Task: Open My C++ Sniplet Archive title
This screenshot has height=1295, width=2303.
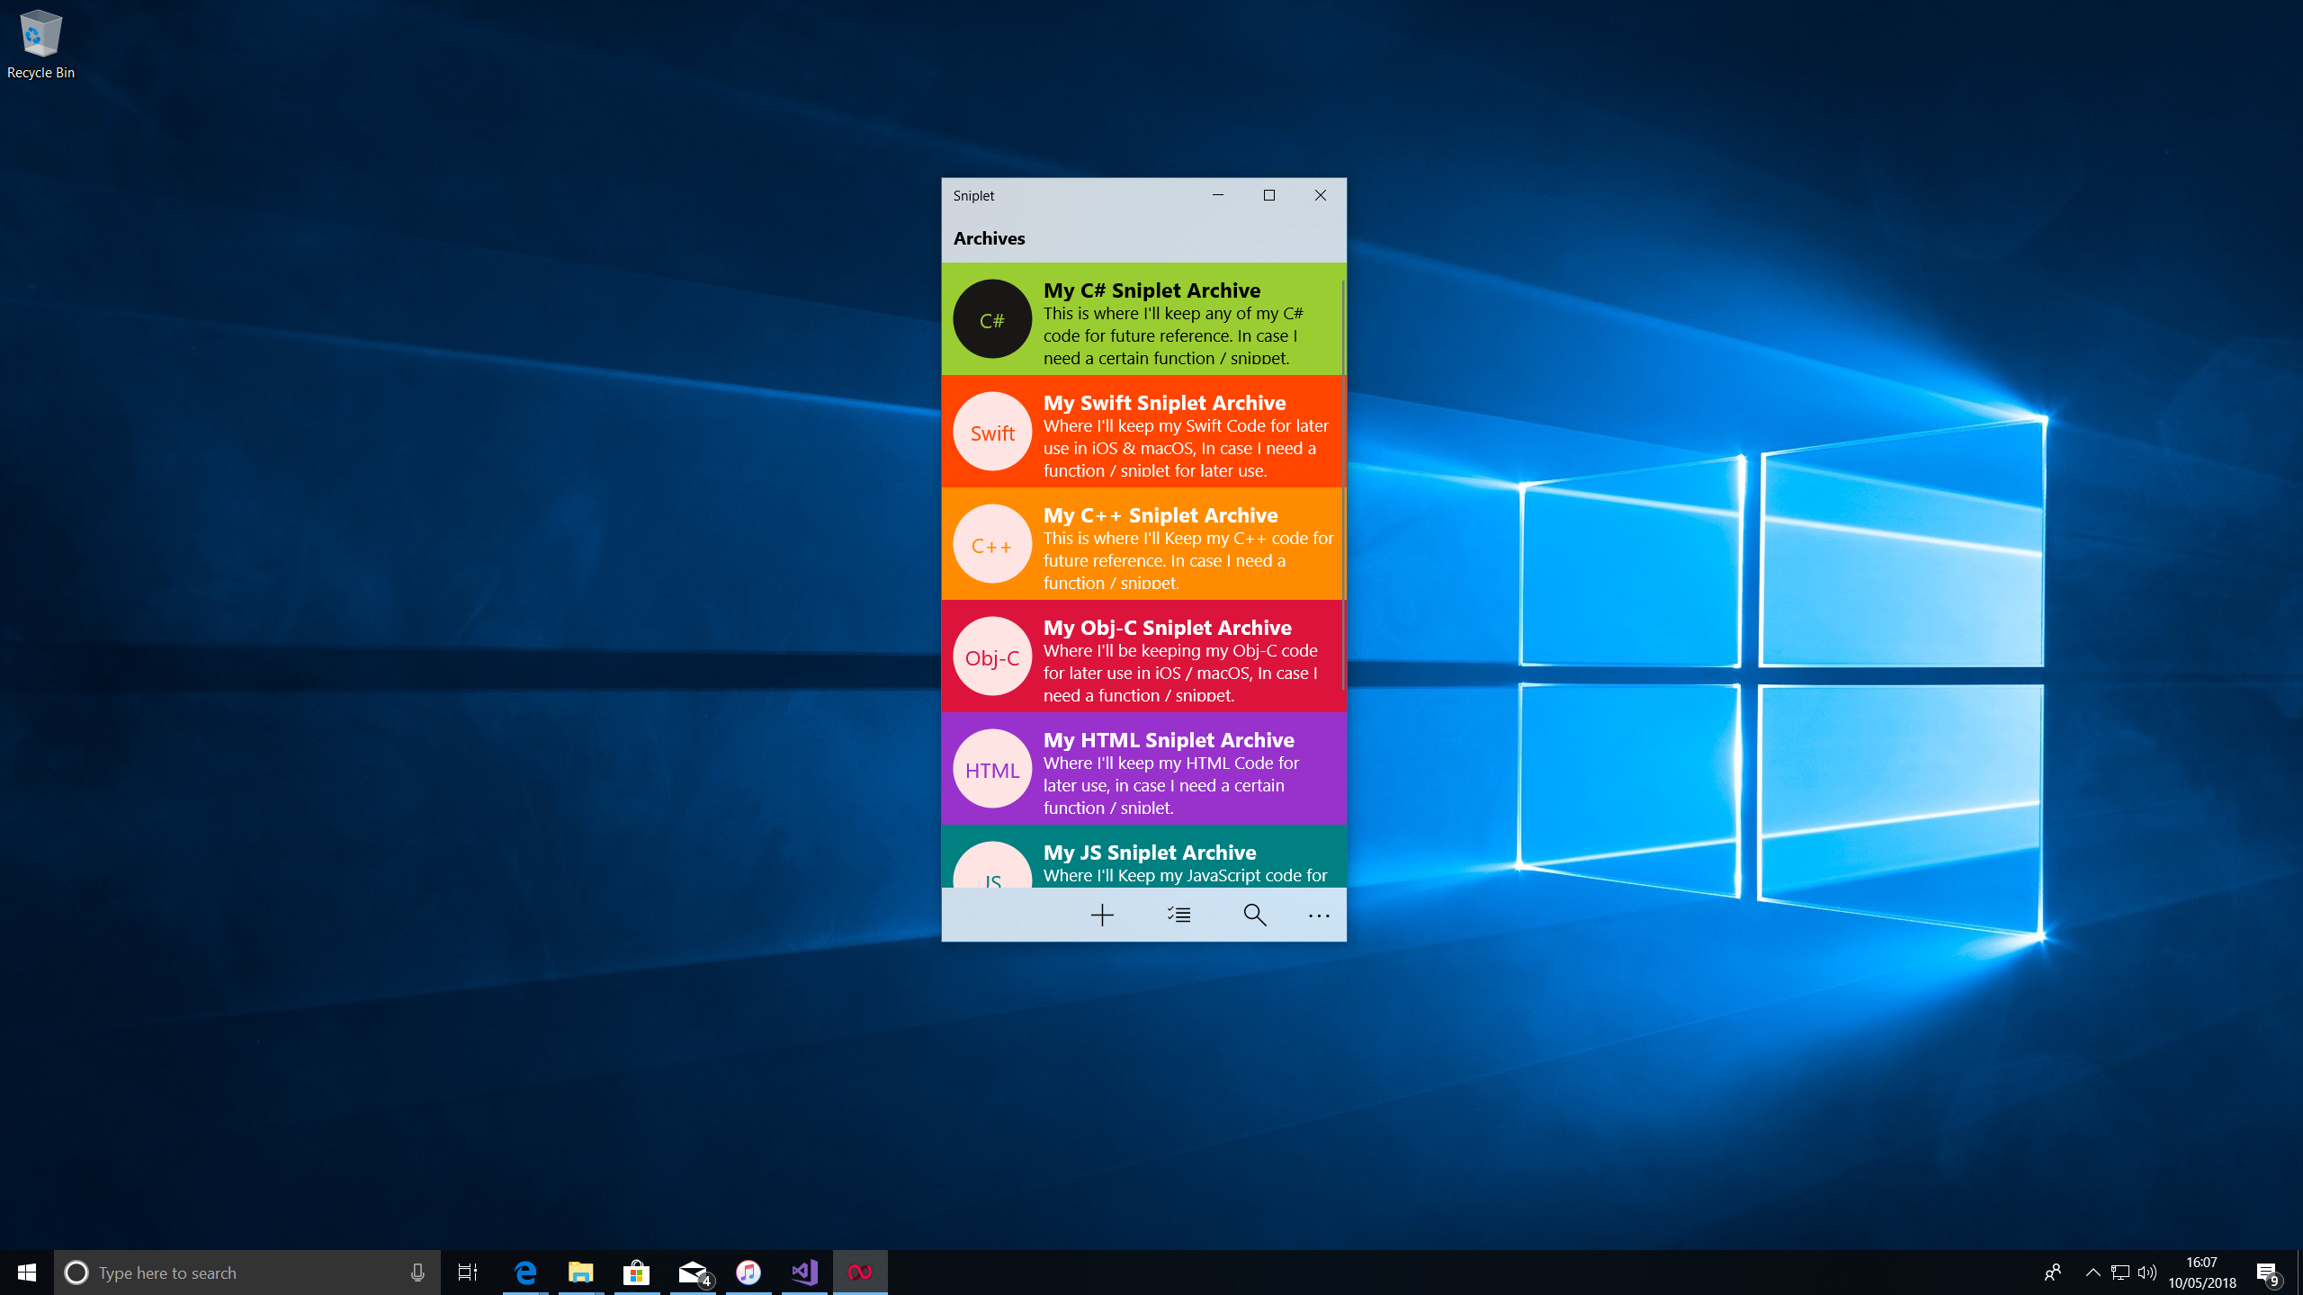Action: tap(1160, 515)
